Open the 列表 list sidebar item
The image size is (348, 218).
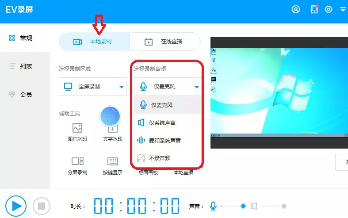[26, 66]
